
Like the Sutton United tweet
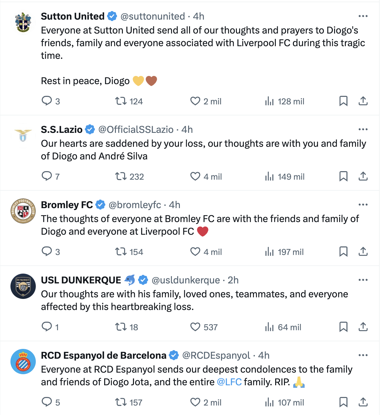pyautogui.click(x=195, y=101)
